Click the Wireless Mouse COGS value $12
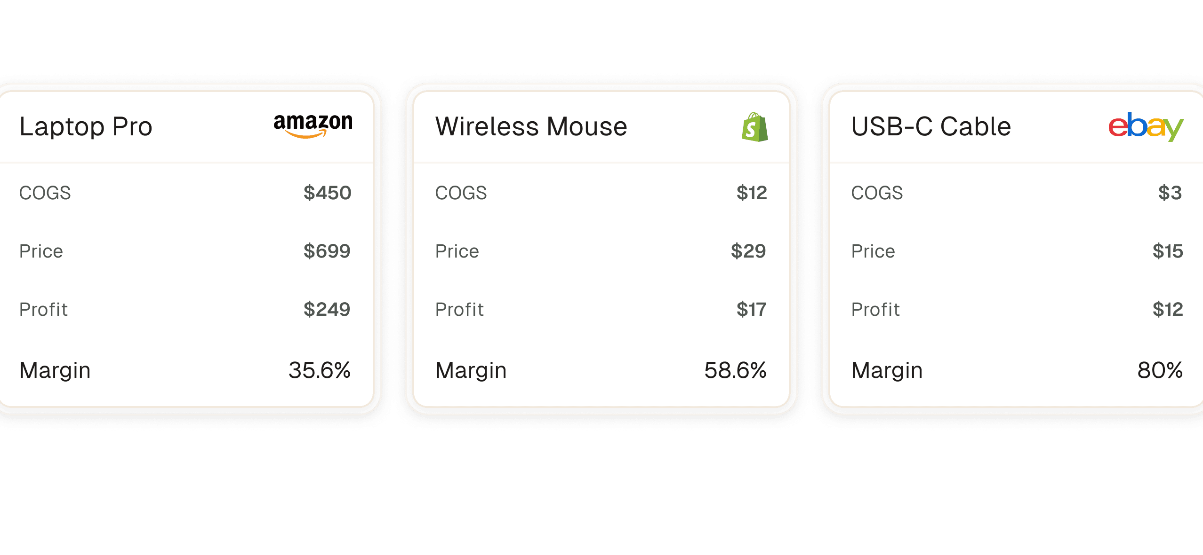The height and width of the screenshot is (555, 1203). click(x=752, y=193)
